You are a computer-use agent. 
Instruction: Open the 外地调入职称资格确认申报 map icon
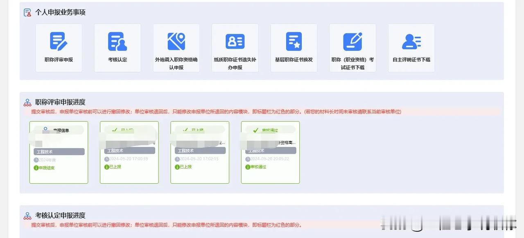coord(176,41)
